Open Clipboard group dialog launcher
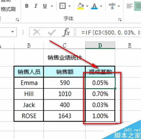 click(17, 20)
